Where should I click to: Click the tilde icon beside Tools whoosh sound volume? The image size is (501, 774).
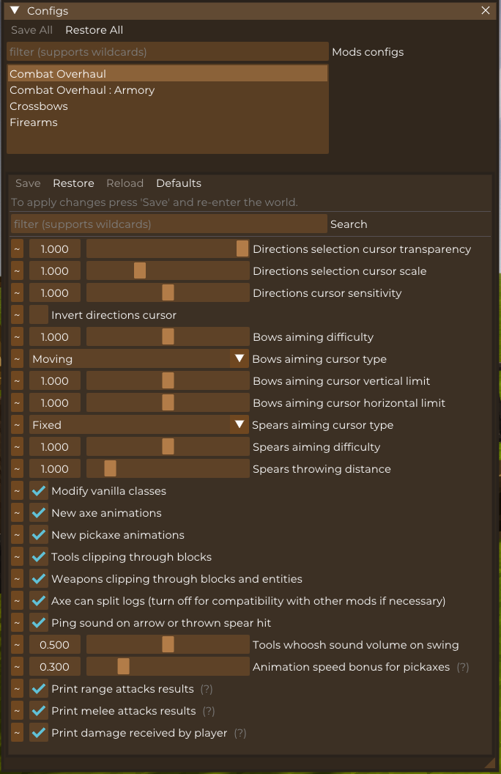click(17, 645)
